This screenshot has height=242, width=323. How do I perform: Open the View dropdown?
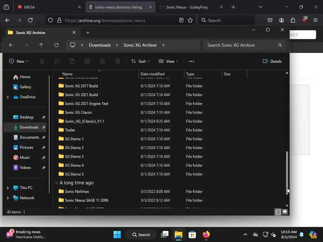[x=168, y=61]
